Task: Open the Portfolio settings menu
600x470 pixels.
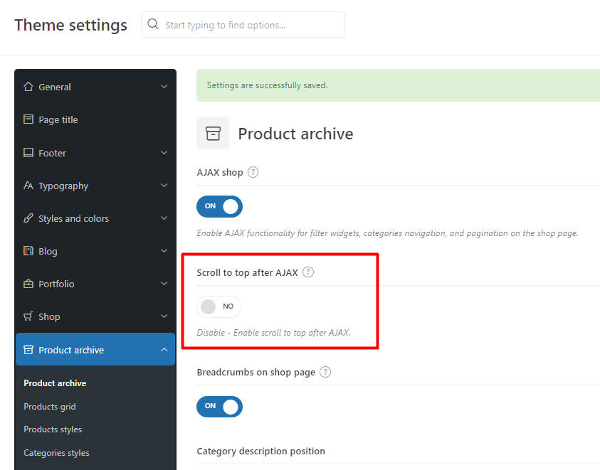Action: click(x=95, y=284)
